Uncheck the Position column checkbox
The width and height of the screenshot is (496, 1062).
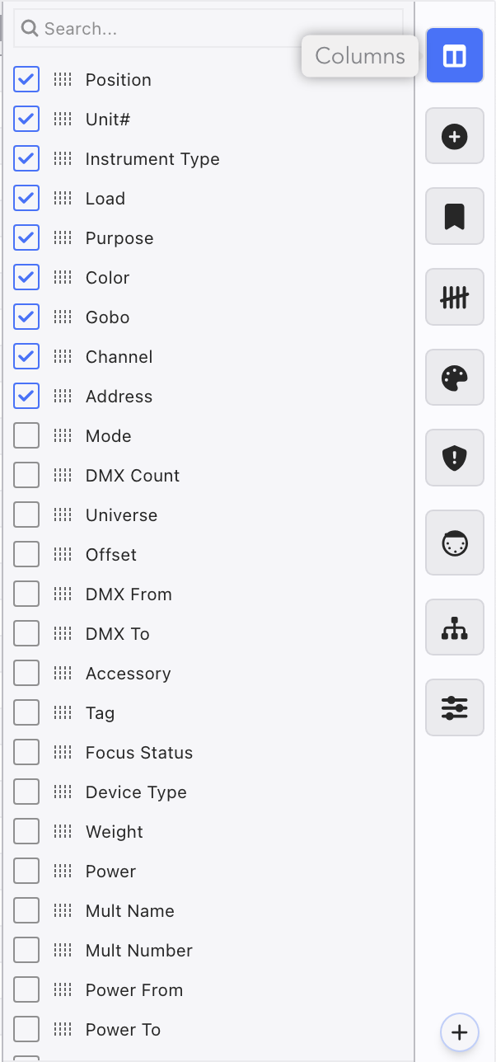[x=26, y=79]
